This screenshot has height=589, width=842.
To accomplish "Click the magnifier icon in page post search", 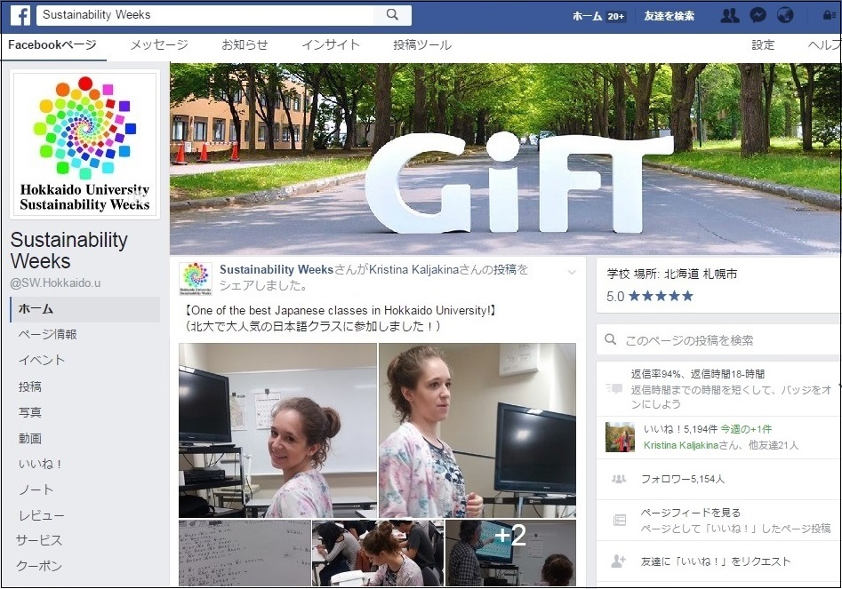I will (x=611, y=339).
